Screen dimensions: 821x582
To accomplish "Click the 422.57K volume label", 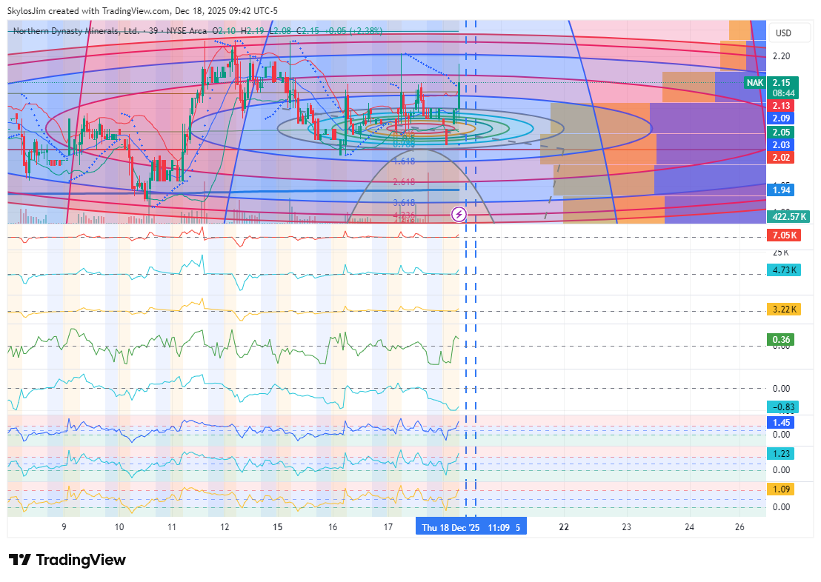I will [789, 216].
